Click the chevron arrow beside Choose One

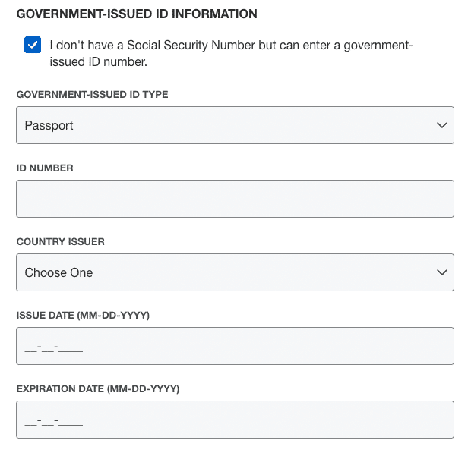[442, 272]
